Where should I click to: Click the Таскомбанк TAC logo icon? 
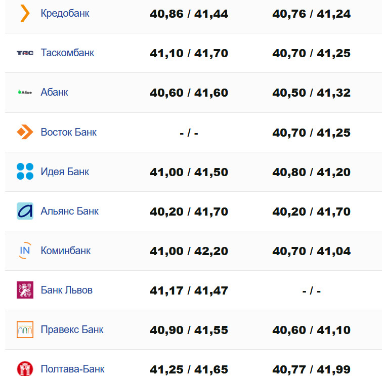(25, 53)
